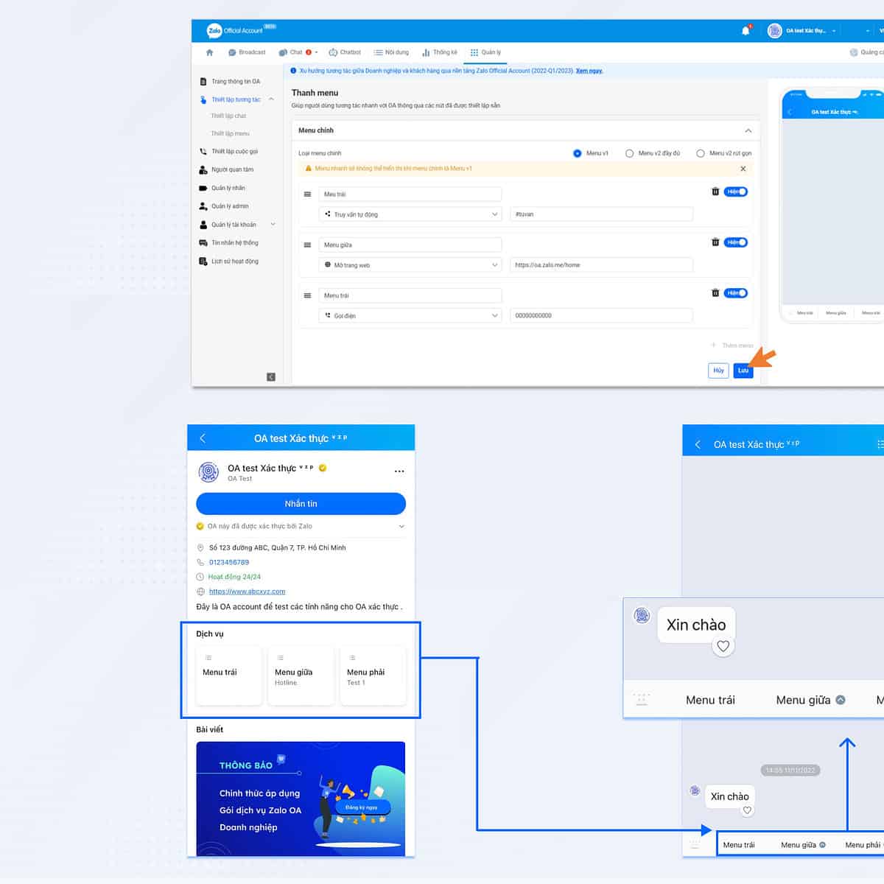The image size is (884, 884).
Task: Expand the Gọi điện action dropdown
Action: [x=410, y=315]
